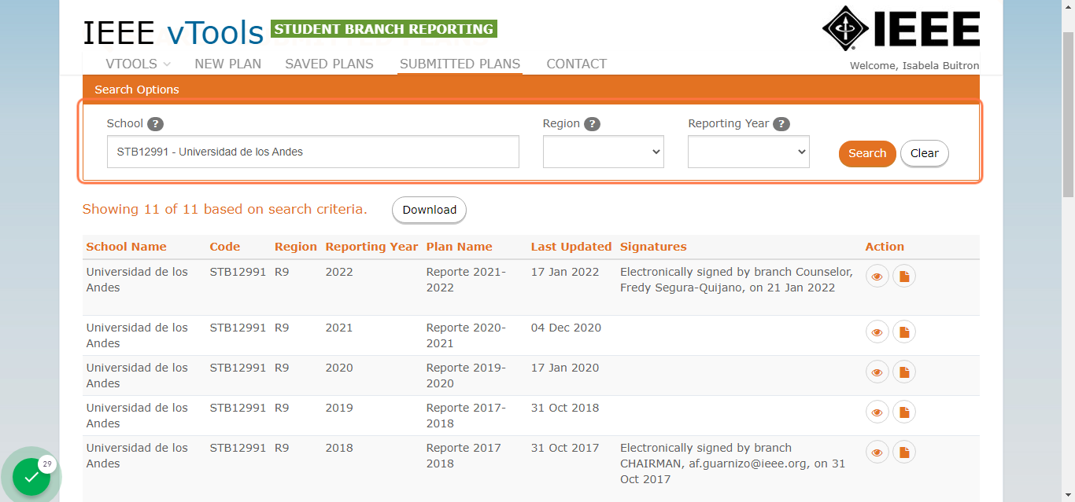Click the Search Options header bar
This screenshot has width=1075, height=502.
[x=531, y=89]
